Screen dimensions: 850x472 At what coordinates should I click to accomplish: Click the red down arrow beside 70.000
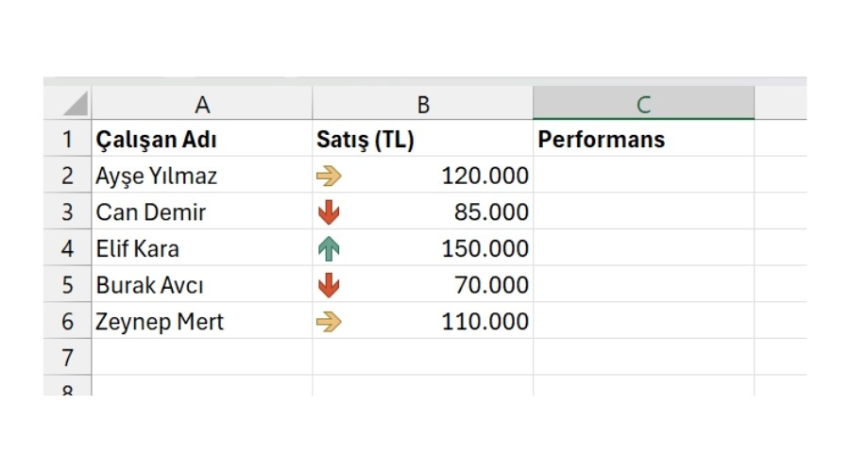329,285
